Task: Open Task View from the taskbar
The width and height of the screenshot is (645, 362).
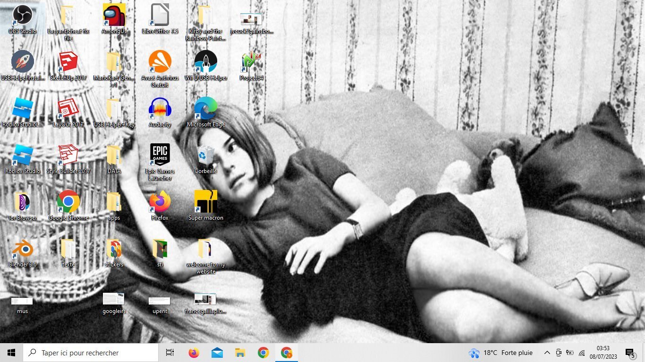Action: pyautogui.click(x=170, y=353)
